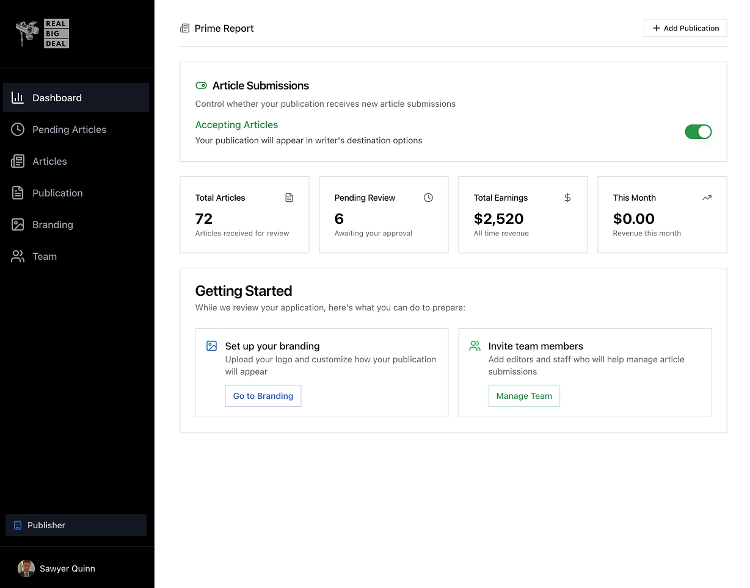Click the Manage Team button
750x588 pixels.
click(524, 396)
